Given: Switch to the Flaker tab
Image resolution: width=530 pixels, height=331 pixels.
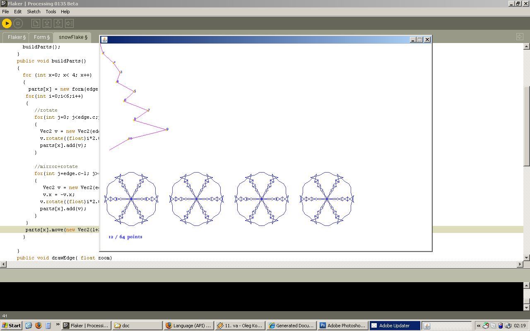Looking at the screenshot, I should [17, 37].
